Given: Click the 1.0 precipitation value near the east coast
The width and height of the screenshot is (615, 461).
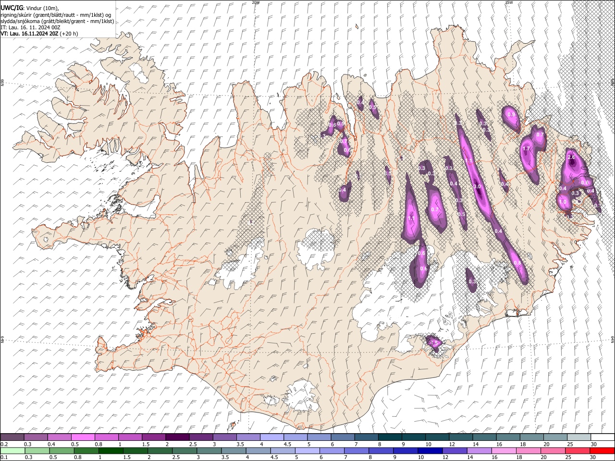Looking at the screenshot, I should [563, 202].
